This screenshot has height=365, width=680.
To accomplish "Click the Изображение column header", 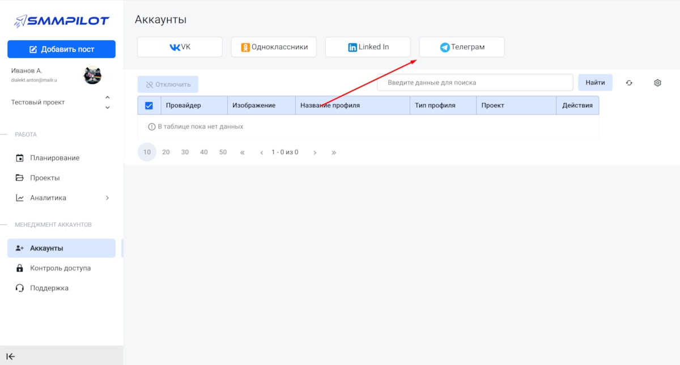I will pyautogui.click(x=262, y=105).
